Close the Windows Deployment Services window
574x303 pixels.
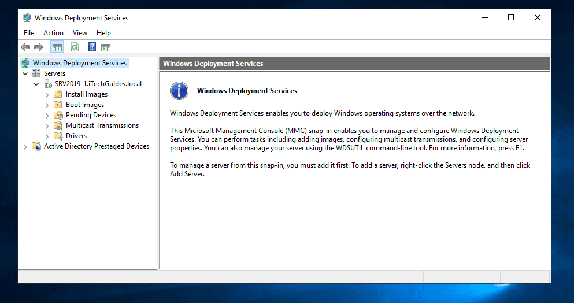coord(538,17)
